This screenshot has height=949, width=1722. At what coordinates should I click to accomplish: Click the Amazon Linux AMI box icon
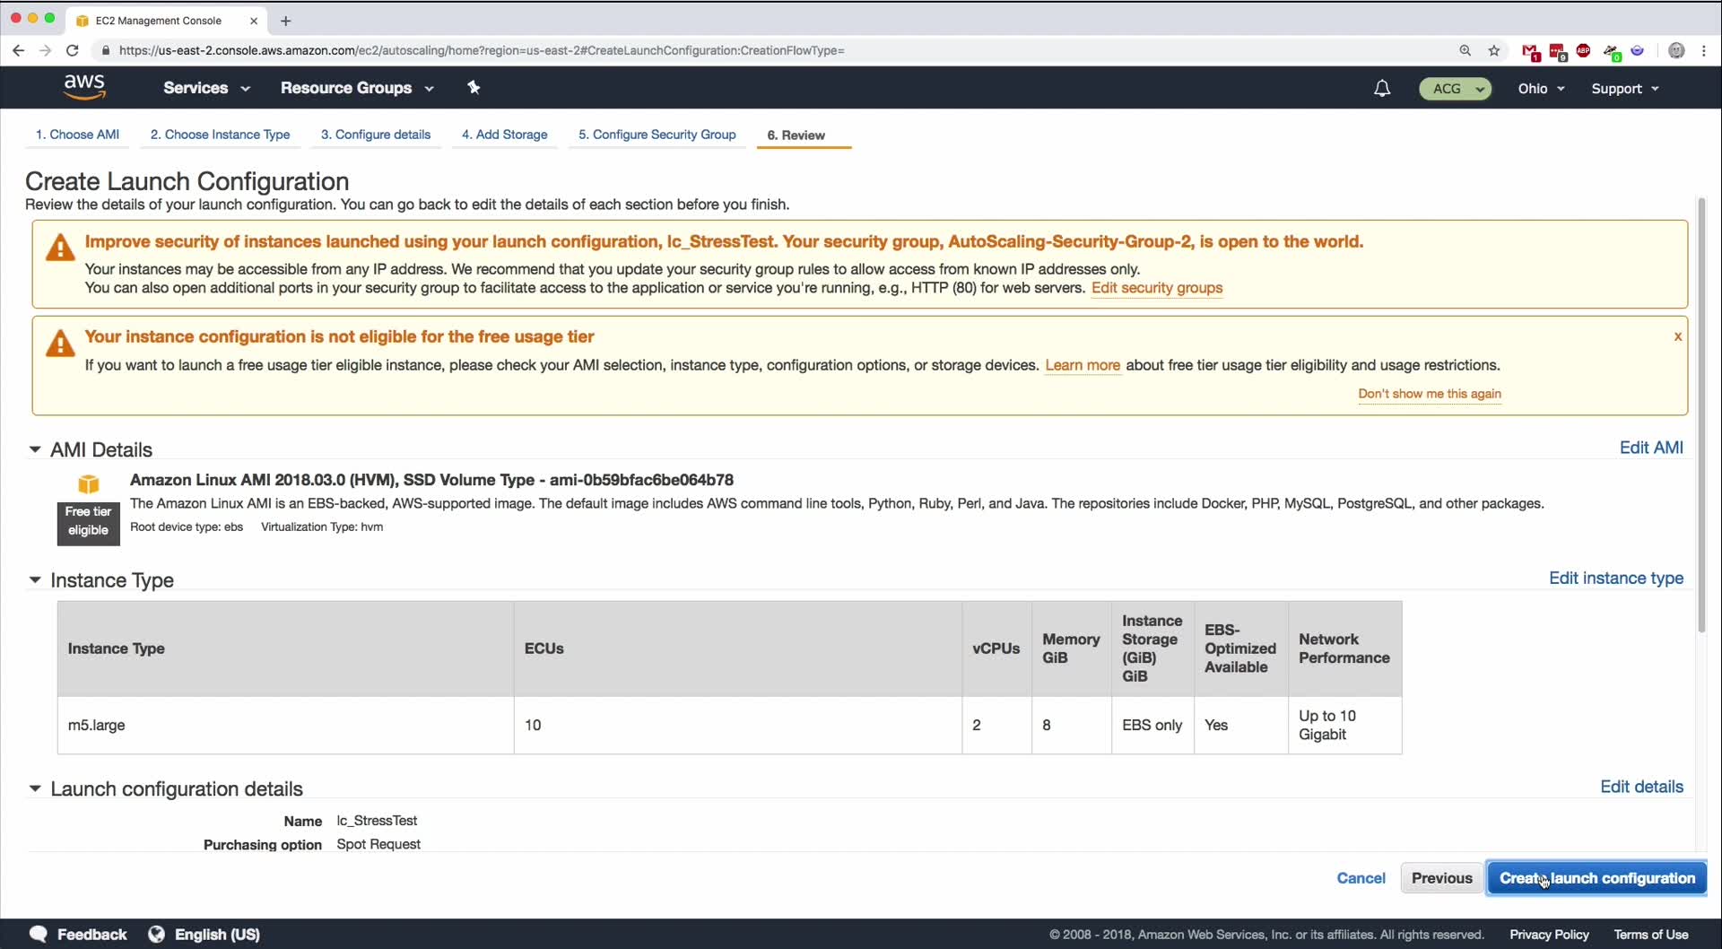[x=88, y=484]
